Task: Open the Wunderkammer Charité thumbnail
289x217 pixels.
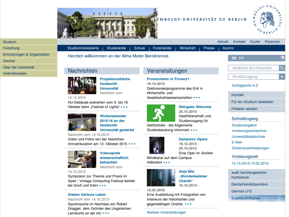Action: (161, 178)
